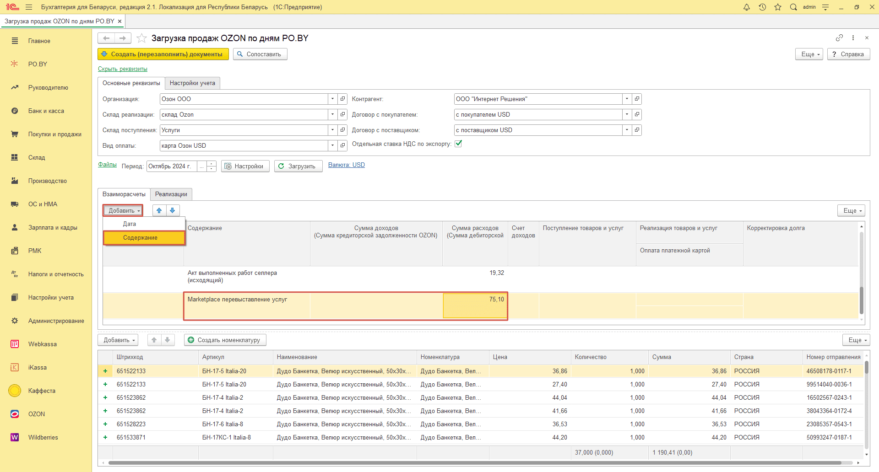Go back with left arrow

pos(106,38)
